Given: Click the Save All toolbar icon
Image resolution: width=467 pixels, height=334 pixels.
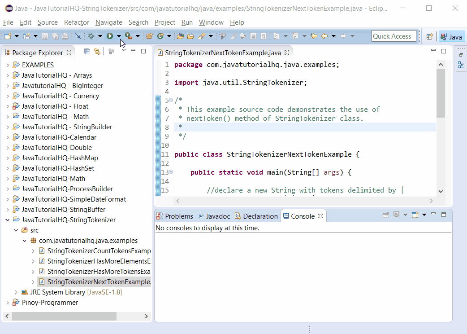Looking at the screenshot, I should click(54, 36).
